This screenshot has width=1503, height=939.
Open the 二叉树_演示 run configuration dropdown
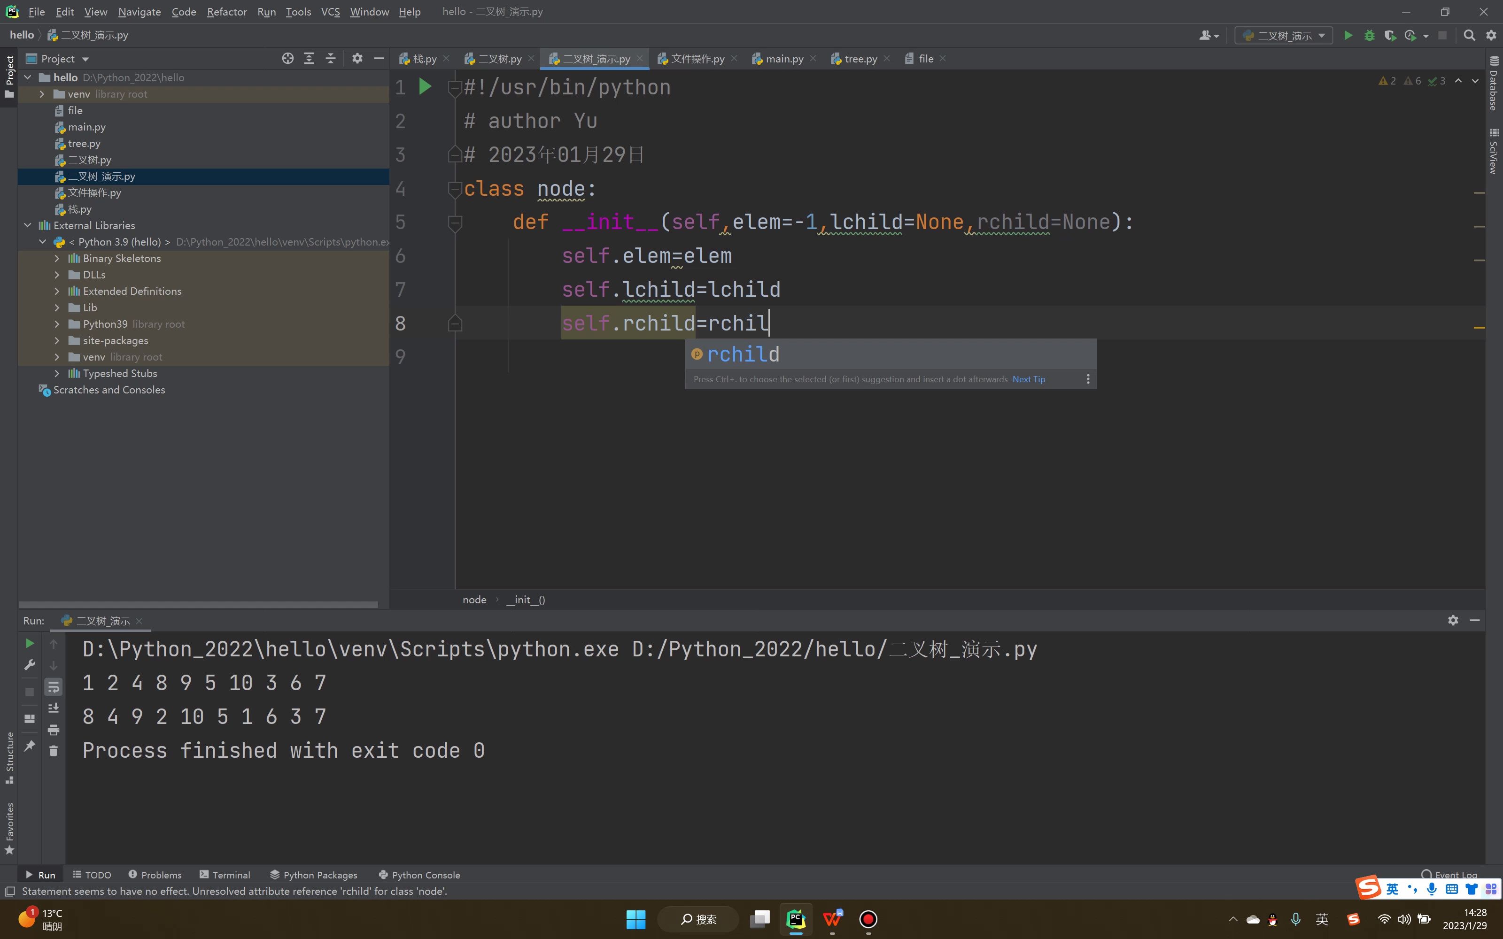click(x=1283, y=35)
